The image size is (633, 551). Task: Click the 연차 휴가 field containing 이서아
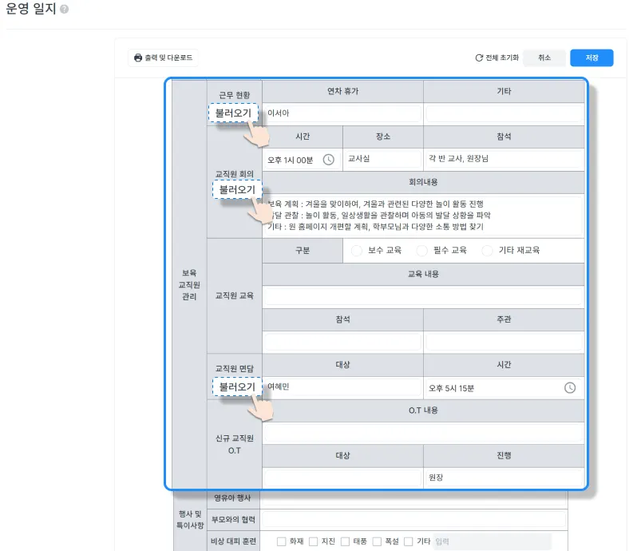(342, 113)
